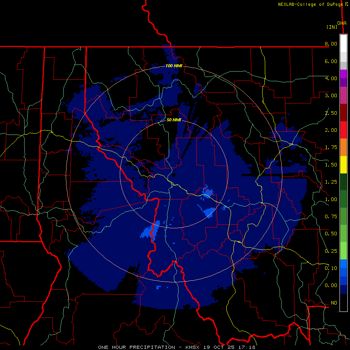Pick the white swatch atop the legend
Image resolution: width=350 pixels, height=350 pixels.
343,44
